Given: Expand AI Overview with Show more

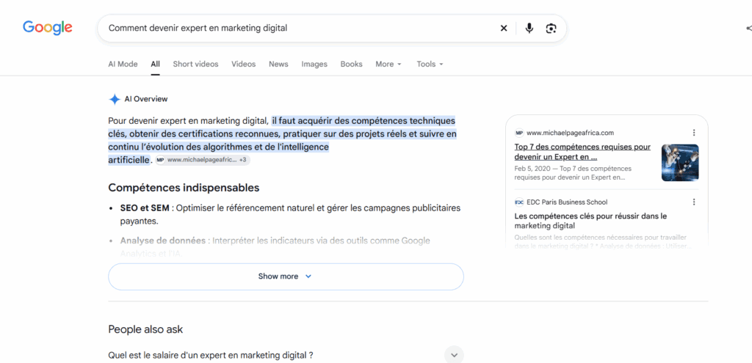Looking at the screenshot, I should tap(286, 276).
